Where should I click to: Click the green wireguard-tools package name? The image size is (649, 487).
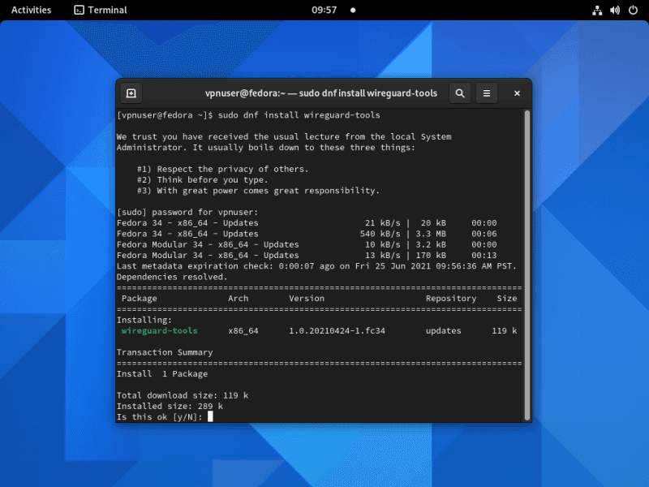(x=159, y=331)
